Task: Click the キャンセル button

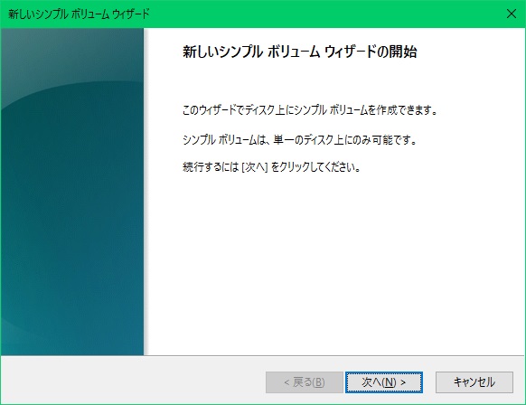Action: click(x=474, y=382)
